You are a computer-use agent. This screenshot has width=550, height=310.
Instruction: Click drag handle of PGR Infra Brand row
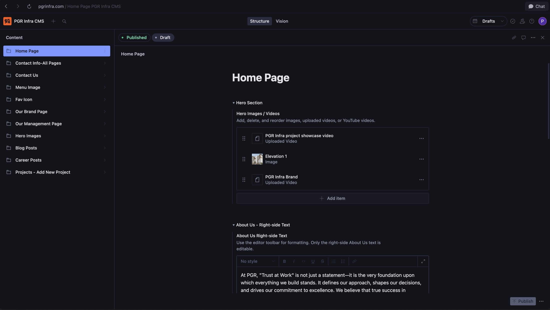pos(244,180)
